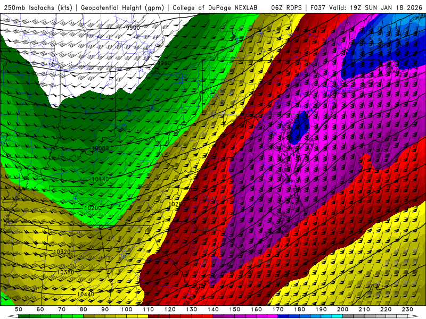Click the 9900 height contour label
Screen dimensions: 426x319
point(133,28)
